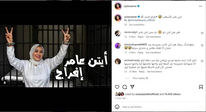Like the post with the heart icon

pos(117,87)
